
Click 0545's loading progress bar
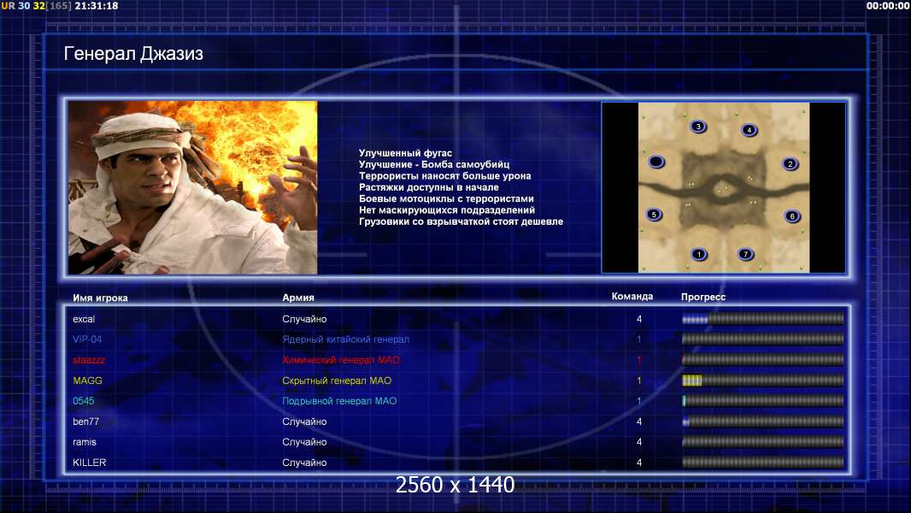[x=763, y=400]
